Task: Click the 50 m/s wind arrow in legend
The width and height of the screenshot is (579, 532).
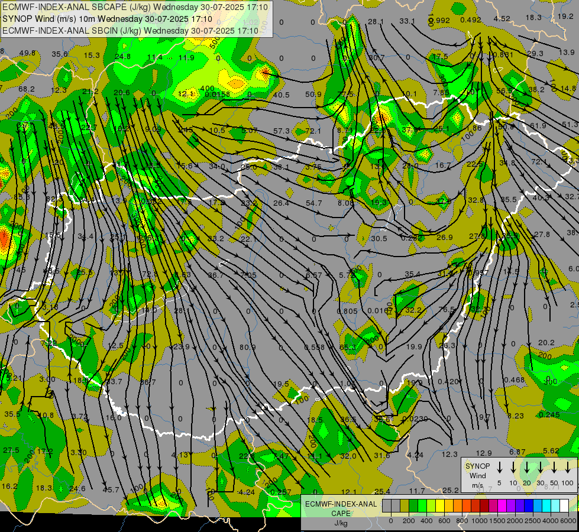Action: point(554,468)
